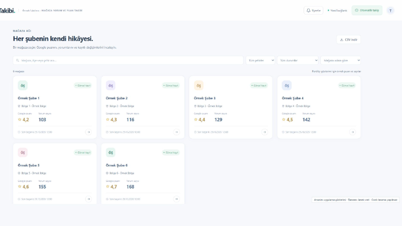
Task: Click the location pin icon for Bölge 5
Action: click(x=19, y=173)
